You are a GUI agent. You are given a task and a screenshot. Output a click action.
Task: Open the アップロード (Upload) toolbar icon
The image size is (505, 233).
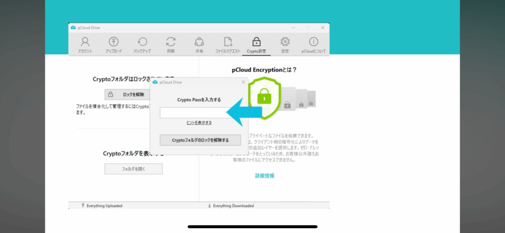pos(114,45)
